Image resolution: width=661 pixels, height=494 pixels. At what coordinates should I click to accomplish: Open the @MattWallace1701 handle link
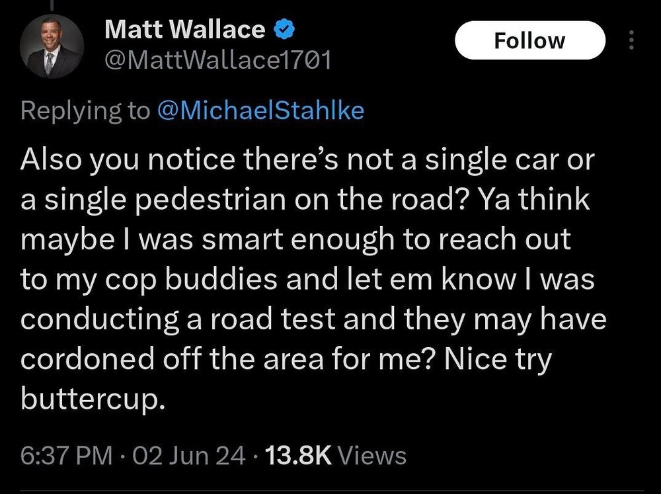(x=217, y=62)
